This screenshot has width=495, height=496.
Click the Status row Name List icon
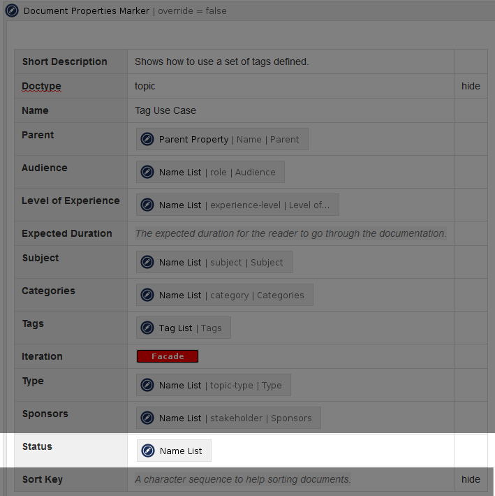click(x=148, y=451)
